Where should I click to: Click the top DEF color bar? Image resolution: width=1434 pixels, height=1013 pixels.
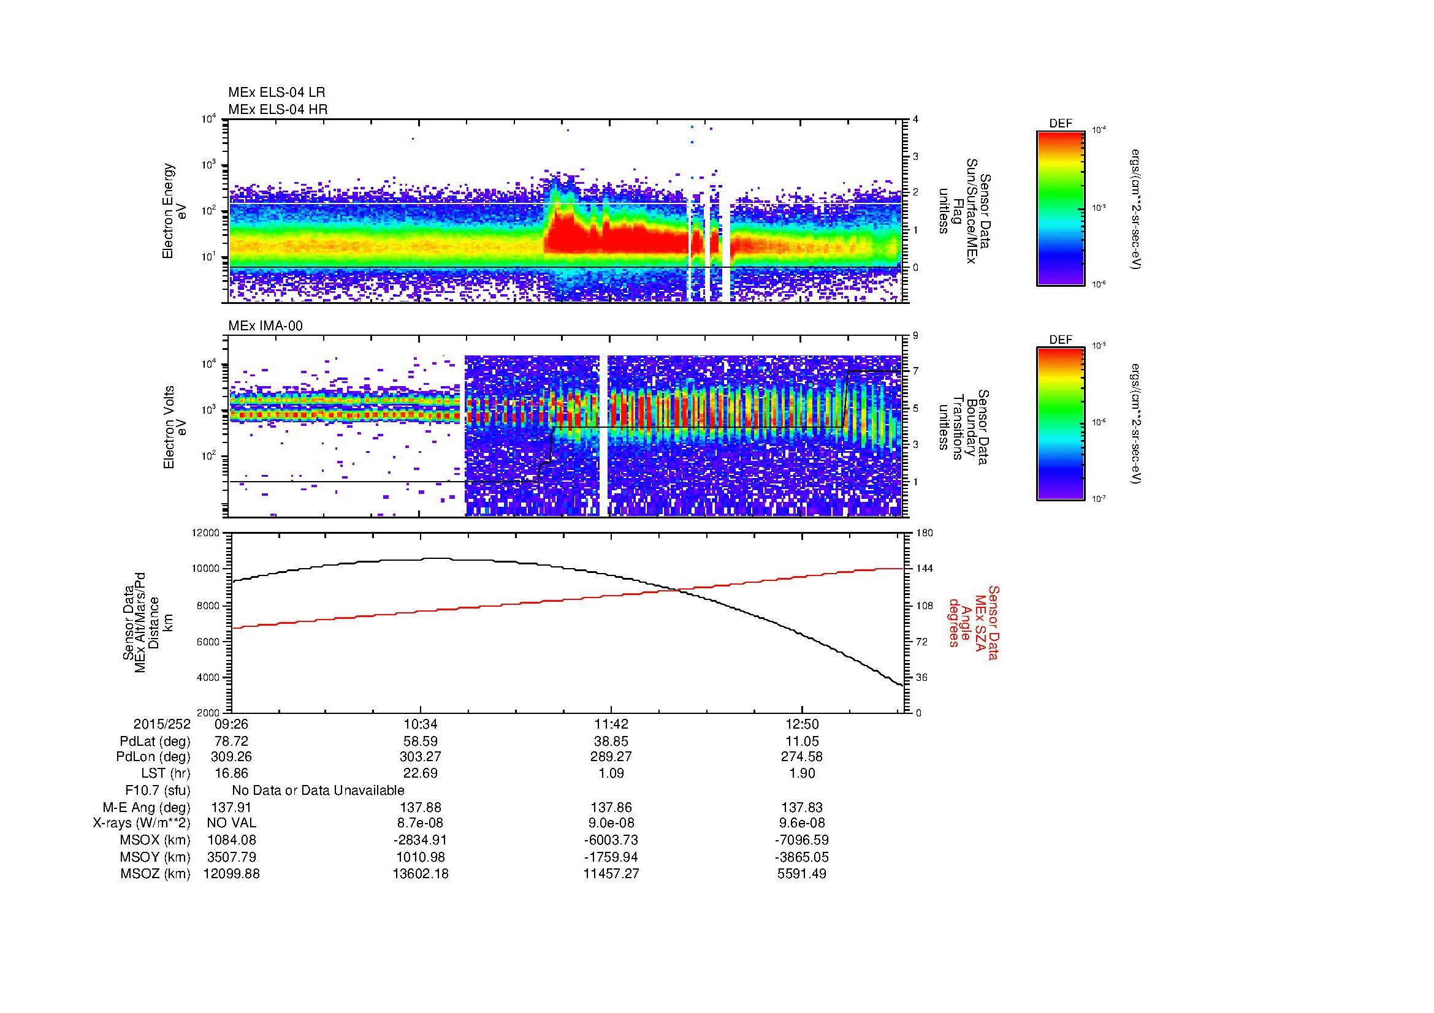1060,208
